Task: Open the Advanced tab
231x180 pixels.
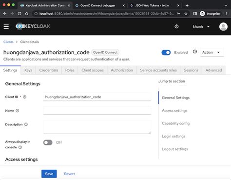Action: 213,70
